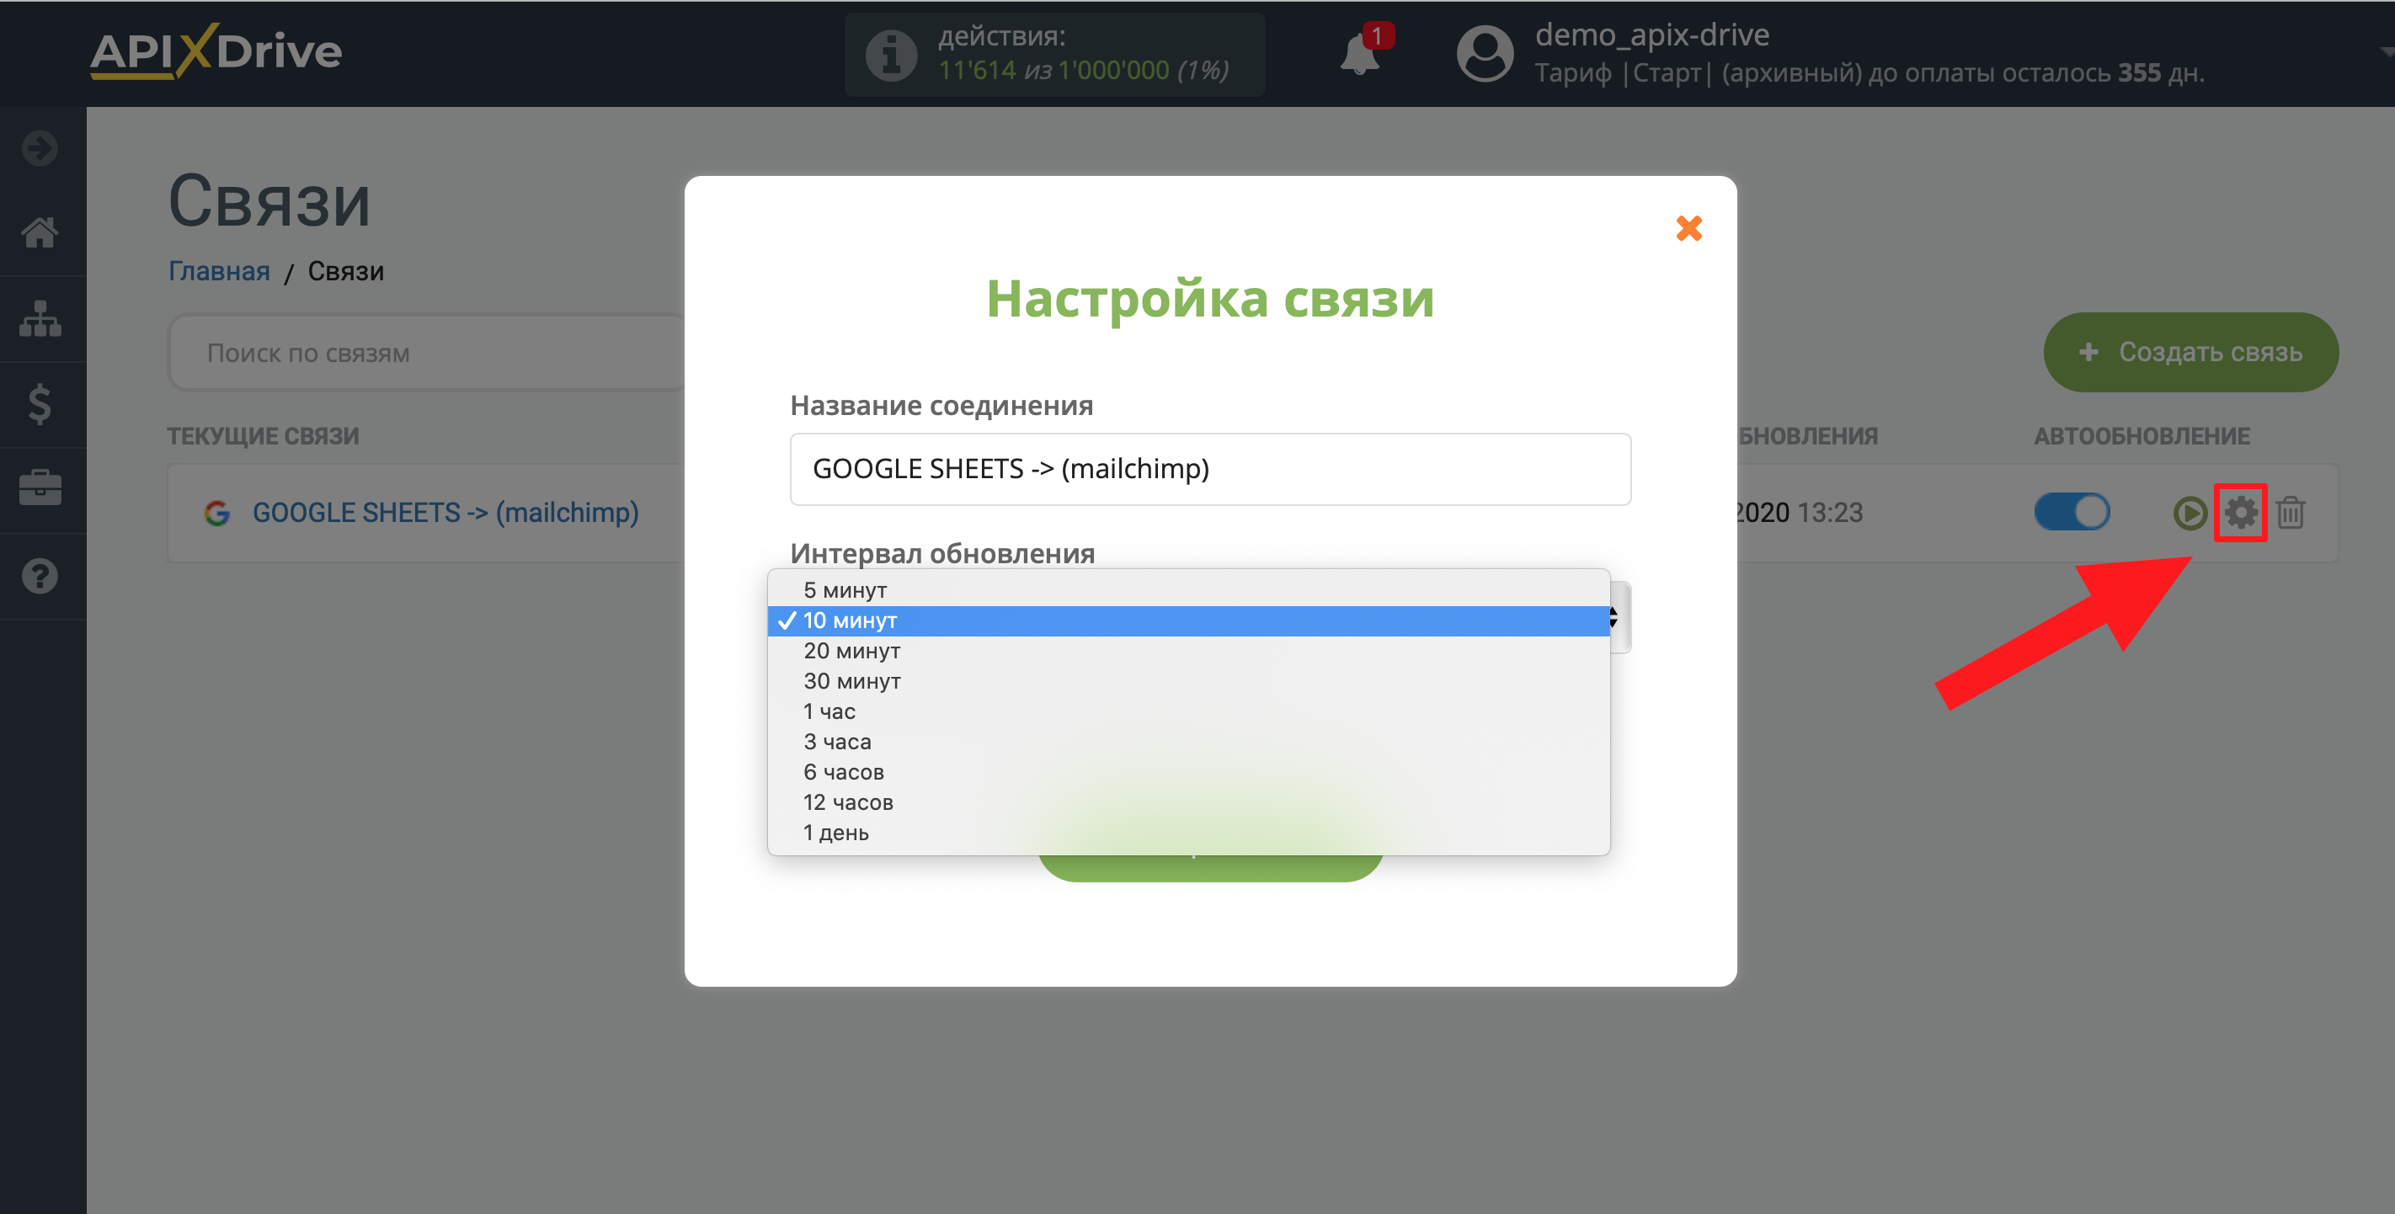This screenshot has height=1214, width=2395.
Task: Select the 1 час option
Action: click(x=1188, y=711)
